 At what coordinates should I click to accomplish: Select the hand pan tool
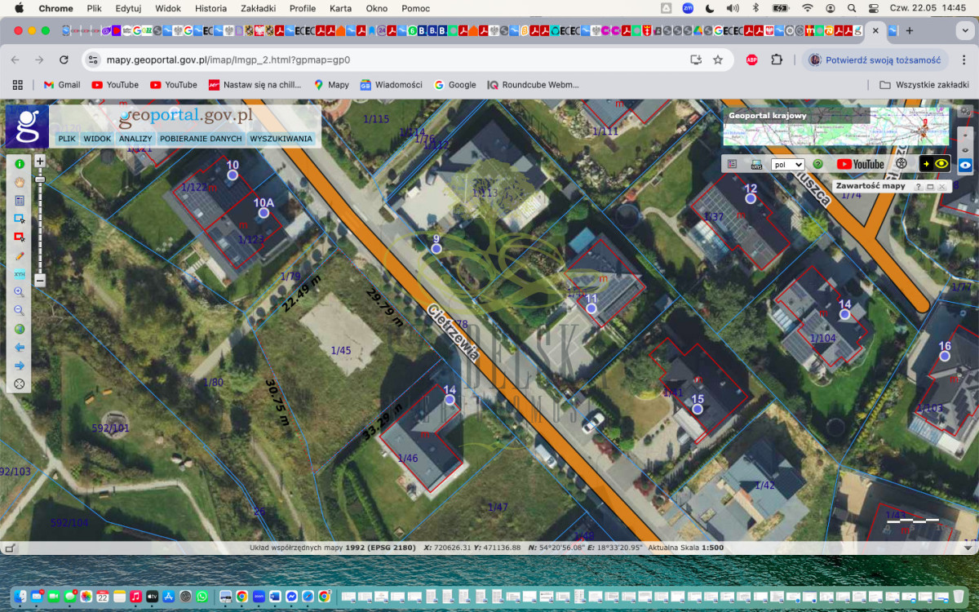tap(20, 182)
